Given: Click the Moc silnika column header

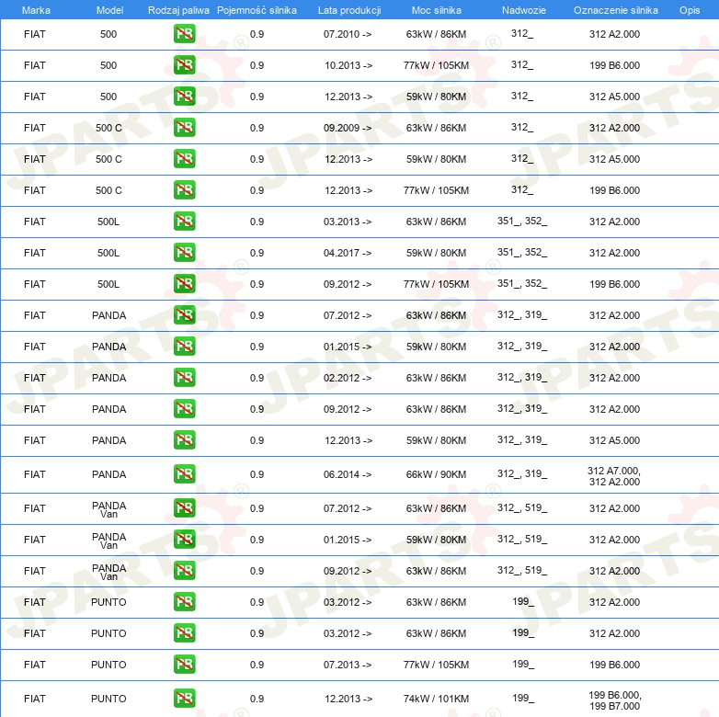Looking at the screenshot, I should 437,10.
